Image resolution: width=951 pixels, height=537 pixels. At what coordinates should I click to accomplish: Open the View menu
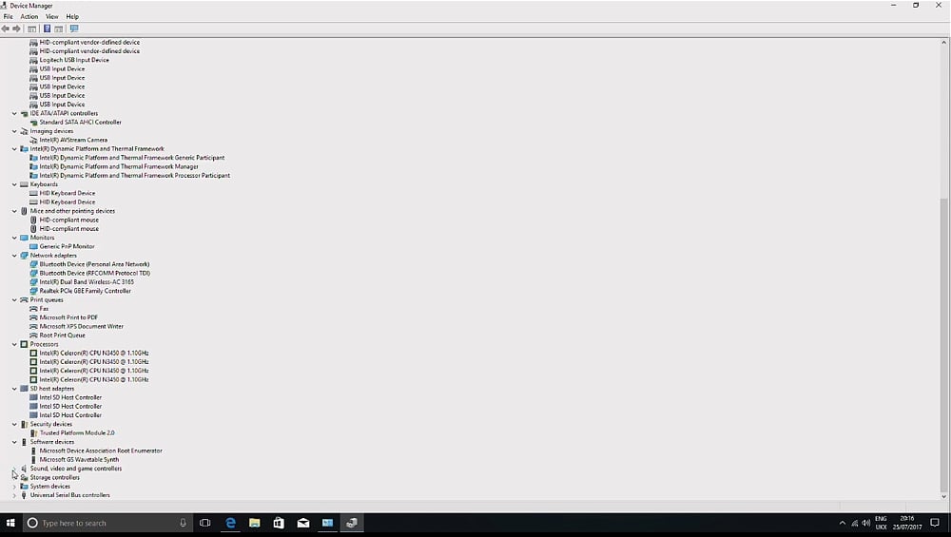click(52, 16)
